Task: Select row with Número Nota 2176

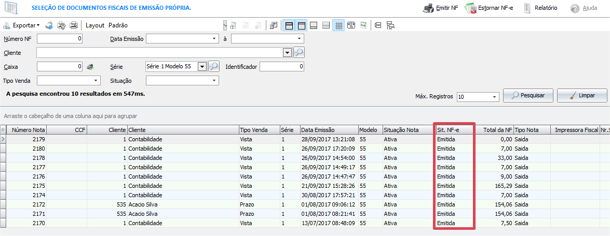Action: pyautogui.click(x=305, y=176)
